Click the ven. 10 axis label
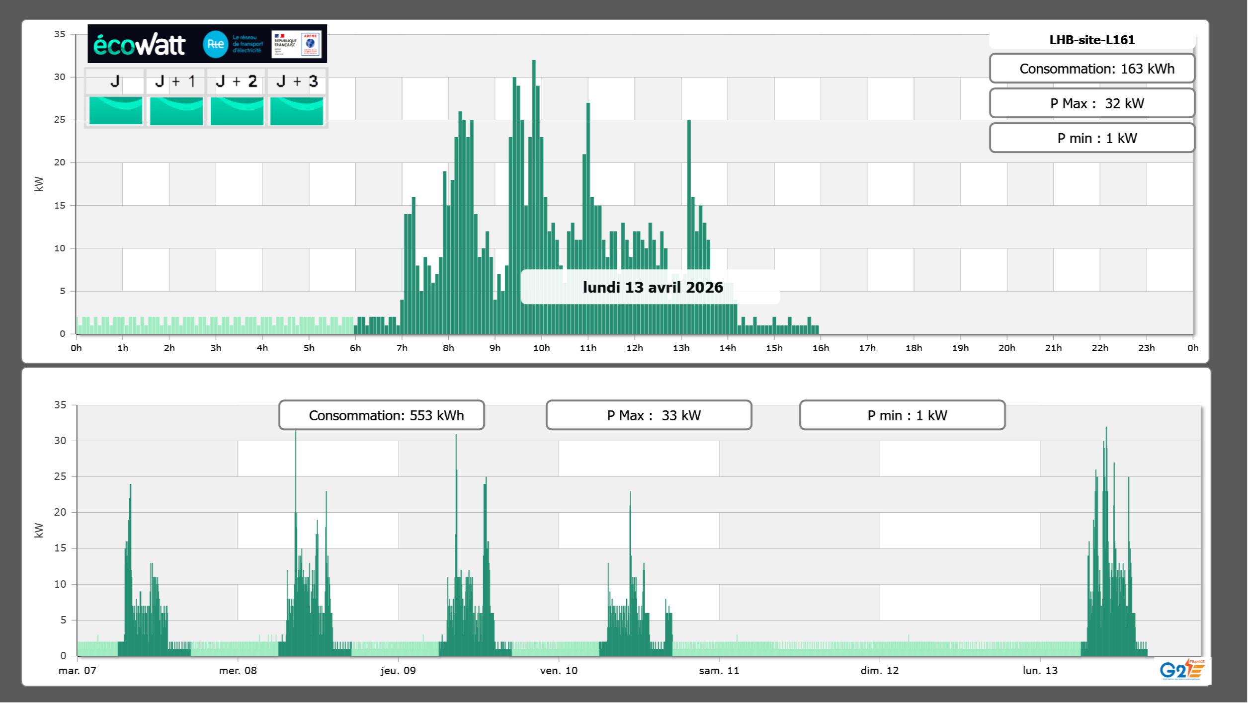This screenshot has height=703, width=1248. point(559,671)
